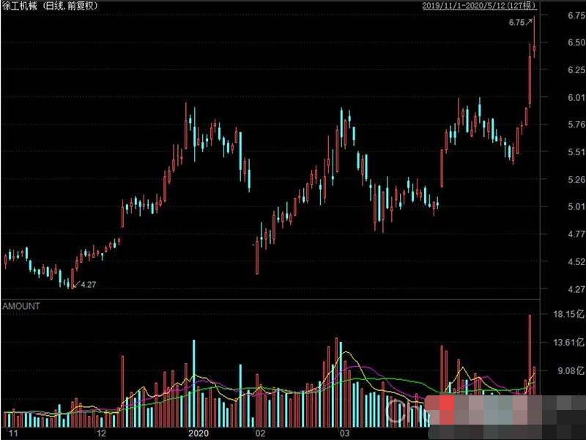Click the 4.52 price axis label
Viewport: 586px width, 440px height.
click(576, 262)
